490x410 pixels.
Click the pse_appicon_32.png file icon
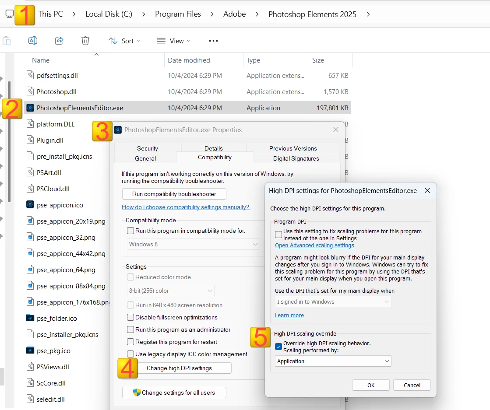(30, 237)
